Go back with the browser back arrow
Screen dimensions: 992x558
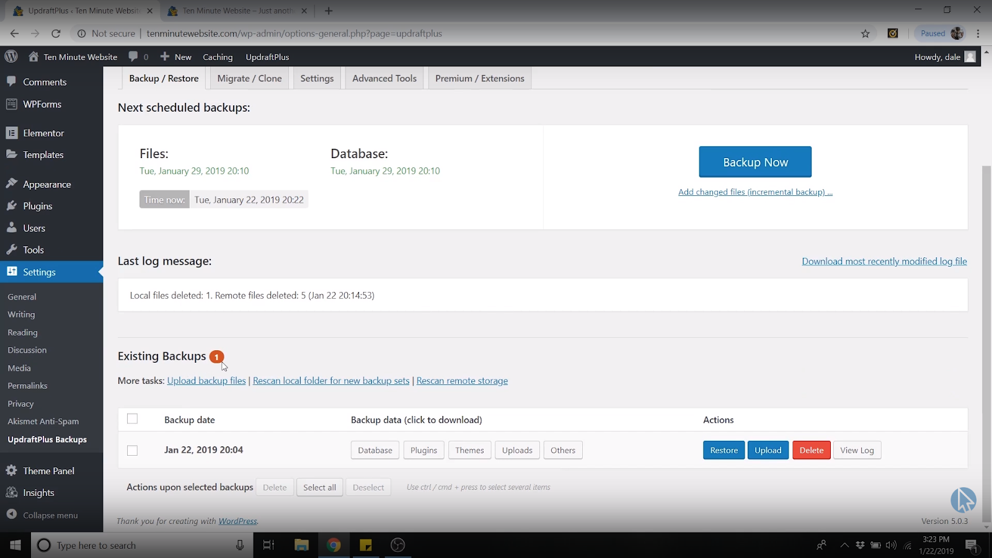point(15,33)
